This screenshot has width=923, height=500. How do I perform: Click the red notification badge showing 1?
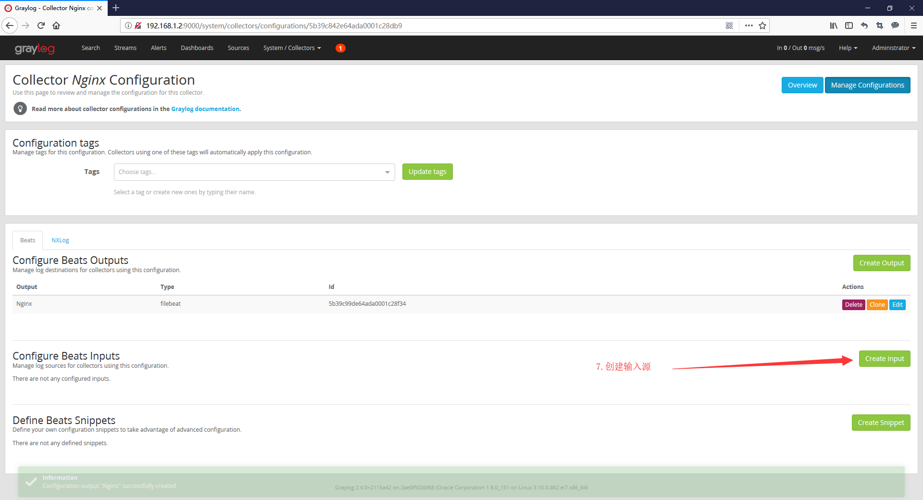click(x=340, y=48)
